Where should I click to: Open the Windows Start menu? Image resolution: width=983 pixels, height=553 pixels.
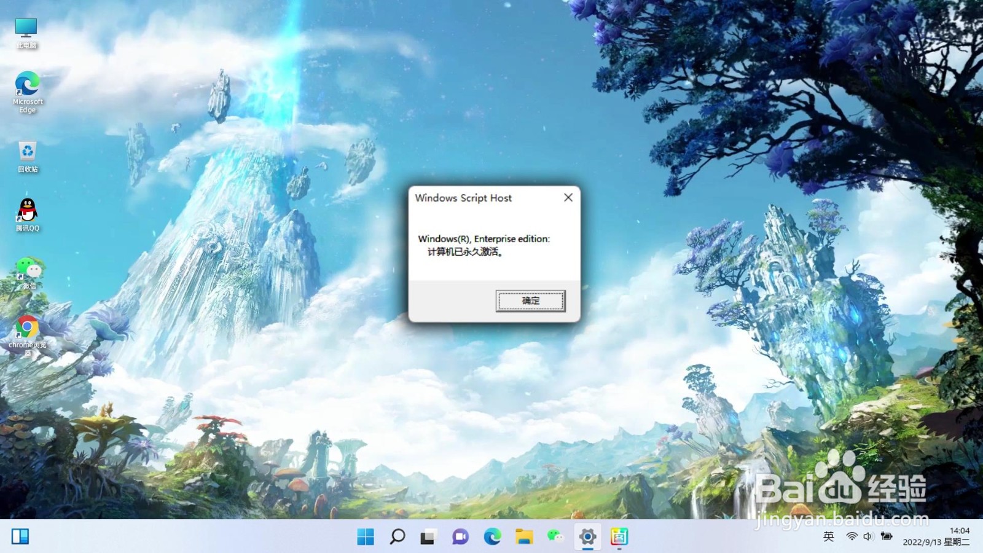click(366, 536)
